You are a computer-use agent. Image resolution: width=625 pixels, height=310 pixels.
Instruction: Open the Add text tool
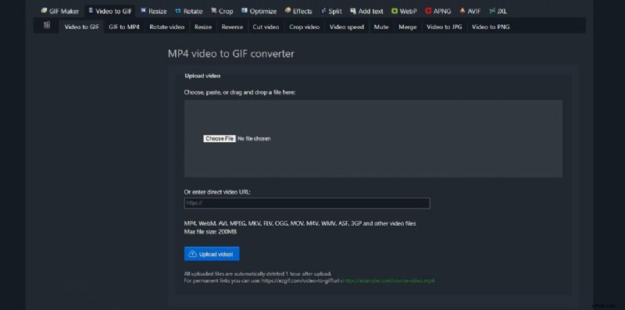pyautogui.click(x=366, y=11)
